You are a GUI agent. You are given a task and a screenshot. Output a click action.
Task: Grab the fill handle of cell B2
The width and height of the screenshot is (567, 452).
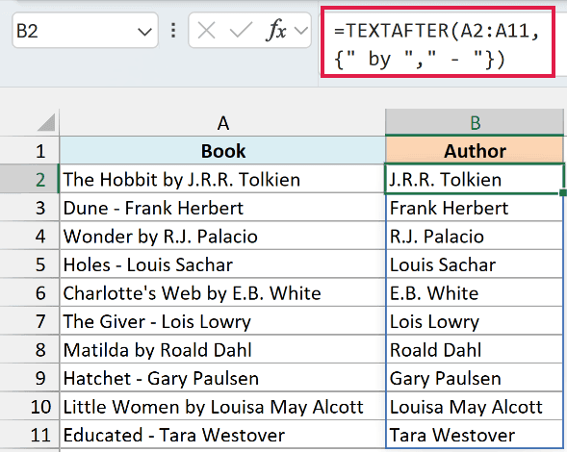click(563, 192)
